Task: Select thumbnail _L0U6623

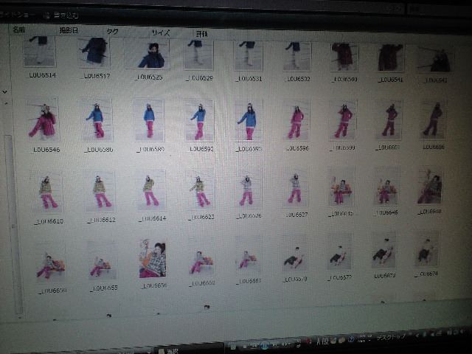Action: [200, 190]
